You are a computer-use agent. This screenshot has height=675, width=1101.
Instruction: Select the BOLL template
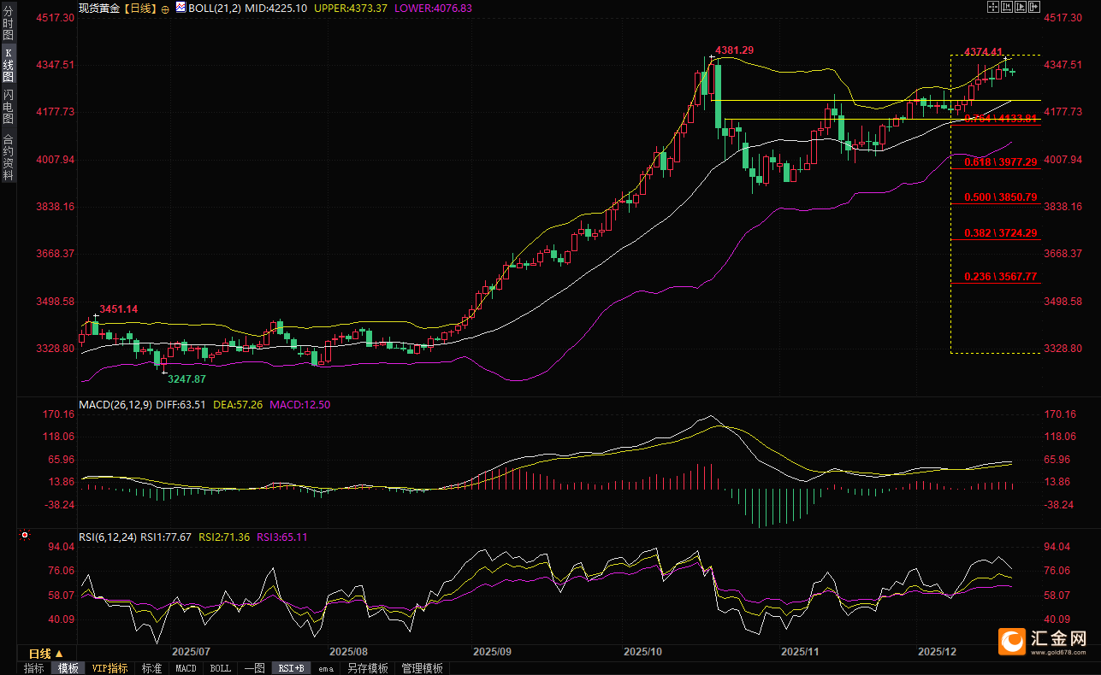click(221, 668)
